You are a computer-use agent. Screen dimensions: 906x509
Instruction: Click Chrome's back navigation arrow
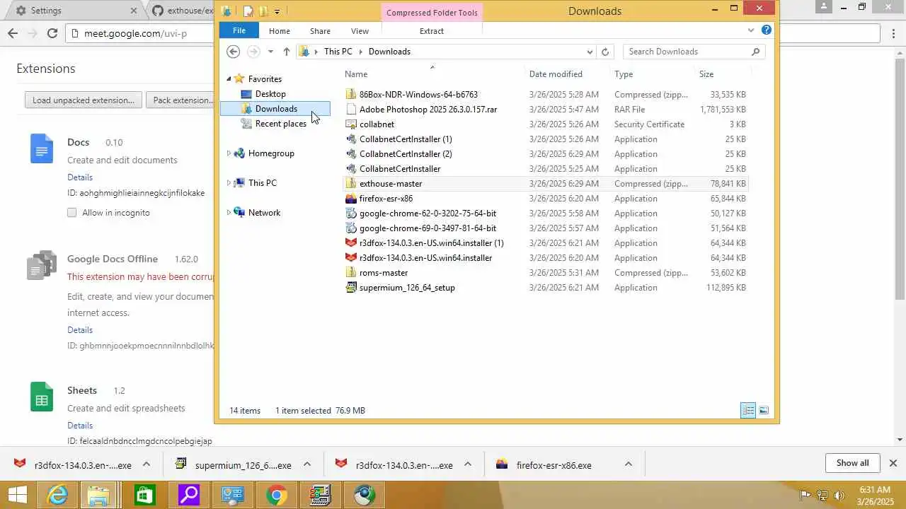(13, 33)
